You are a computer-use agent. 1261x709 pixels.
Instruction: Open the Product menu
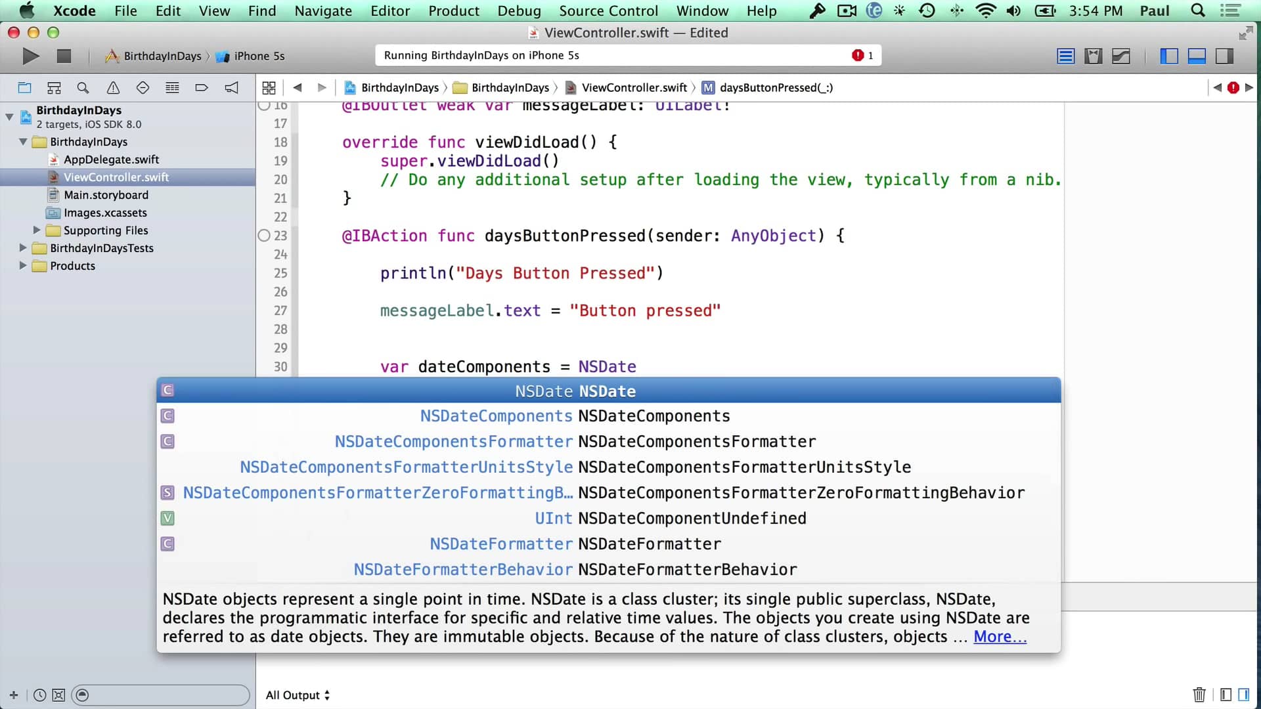(454, 11)
